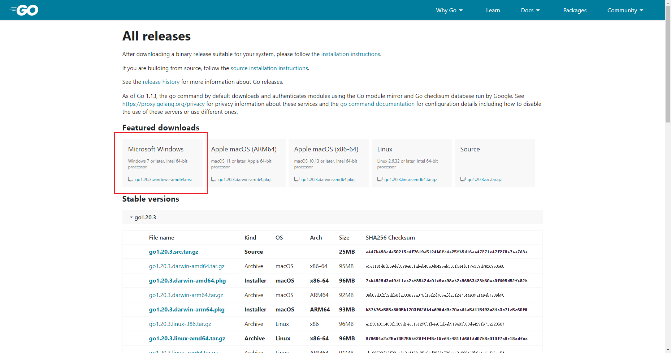Open the Docs dropdown menu
The image size is (671, 353).
530,10
